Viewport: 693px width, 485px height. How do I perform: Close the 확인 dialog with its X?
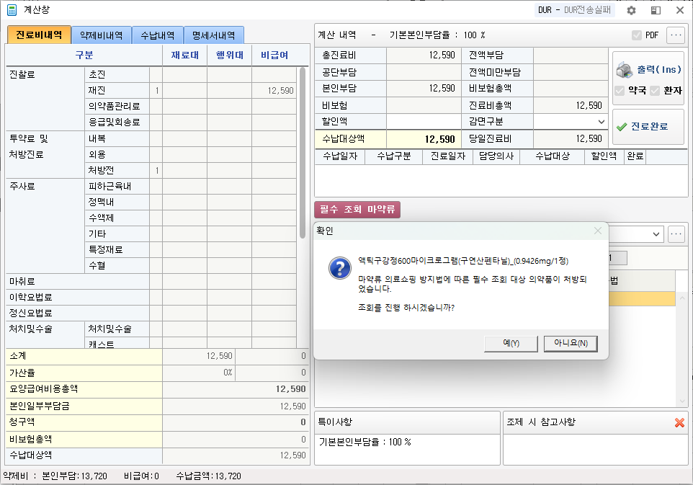597,231
